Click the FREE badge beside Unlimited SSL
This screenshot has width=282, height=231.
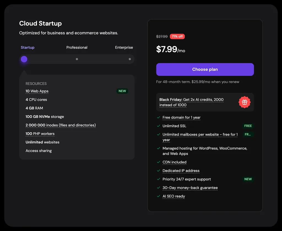248,126
